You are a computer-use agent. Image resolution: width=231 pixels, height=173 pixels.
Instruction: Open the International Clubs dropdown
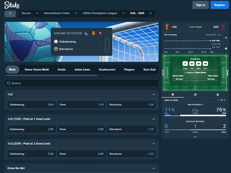pos(60,13)
